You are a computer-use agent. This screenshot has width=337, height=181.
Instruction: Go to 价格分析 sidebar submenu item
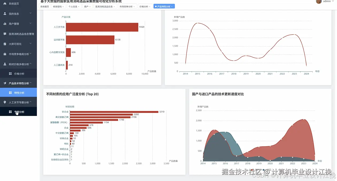[18, 74]
